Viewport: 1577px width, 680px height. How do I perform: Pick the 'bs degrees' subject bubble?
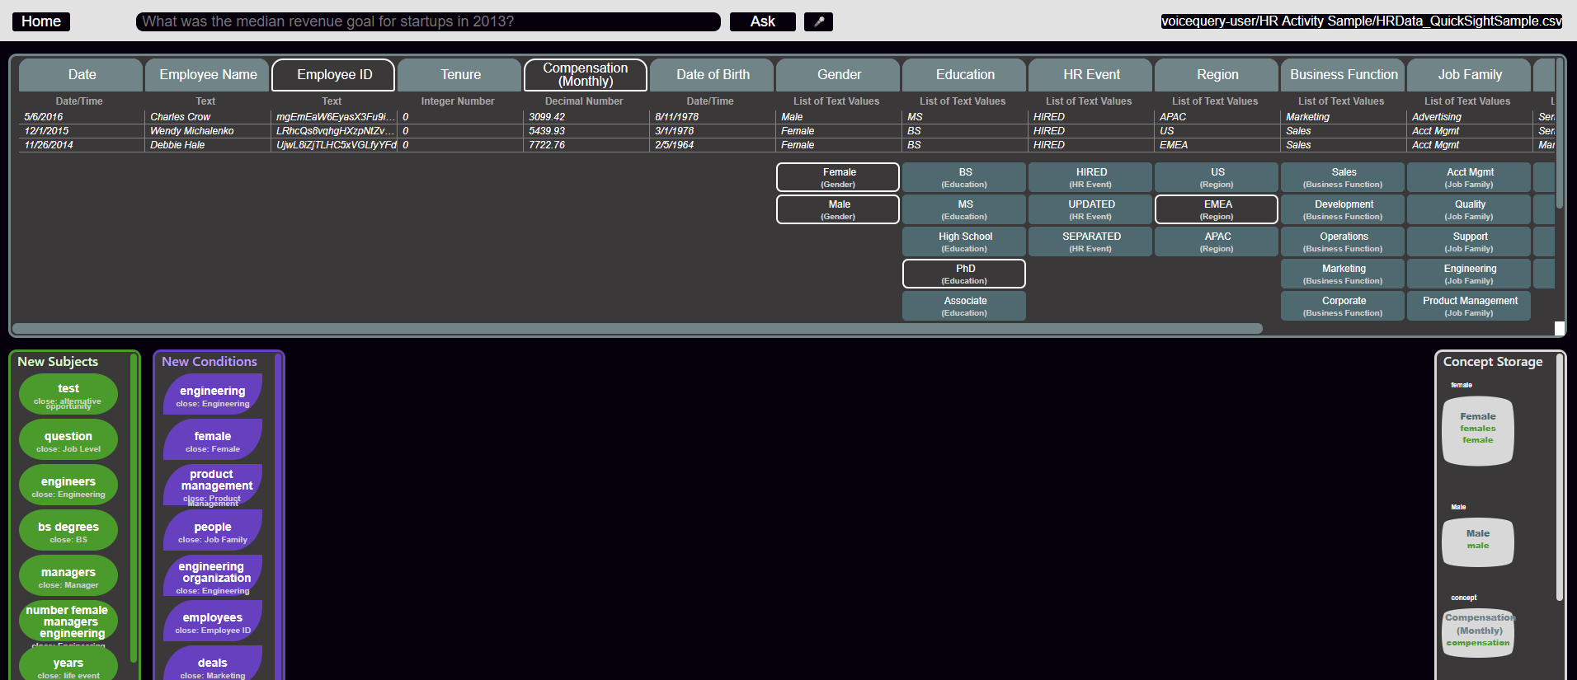[x=68, y=530]
